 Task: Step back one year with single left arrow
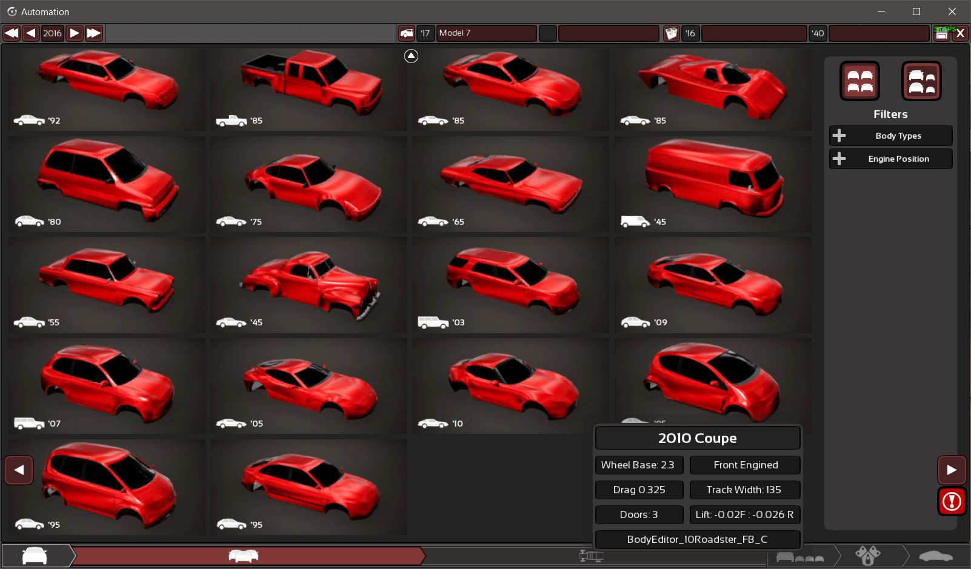point(31,33)
